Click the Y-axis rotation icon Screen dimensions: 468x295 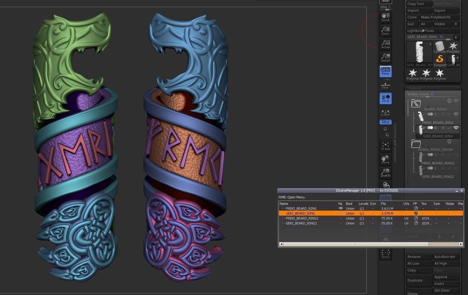click(385, 129)
